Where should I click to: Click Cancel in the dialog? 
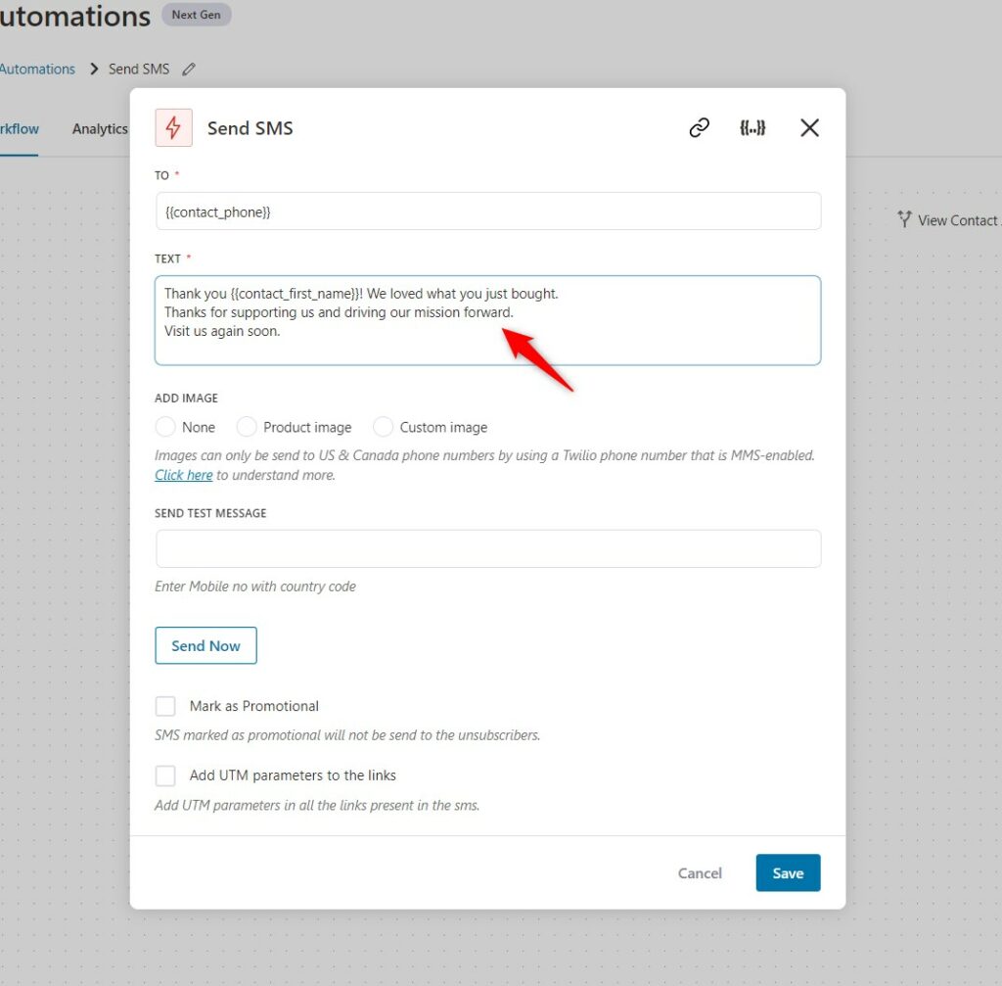click(x=700, y=873)
